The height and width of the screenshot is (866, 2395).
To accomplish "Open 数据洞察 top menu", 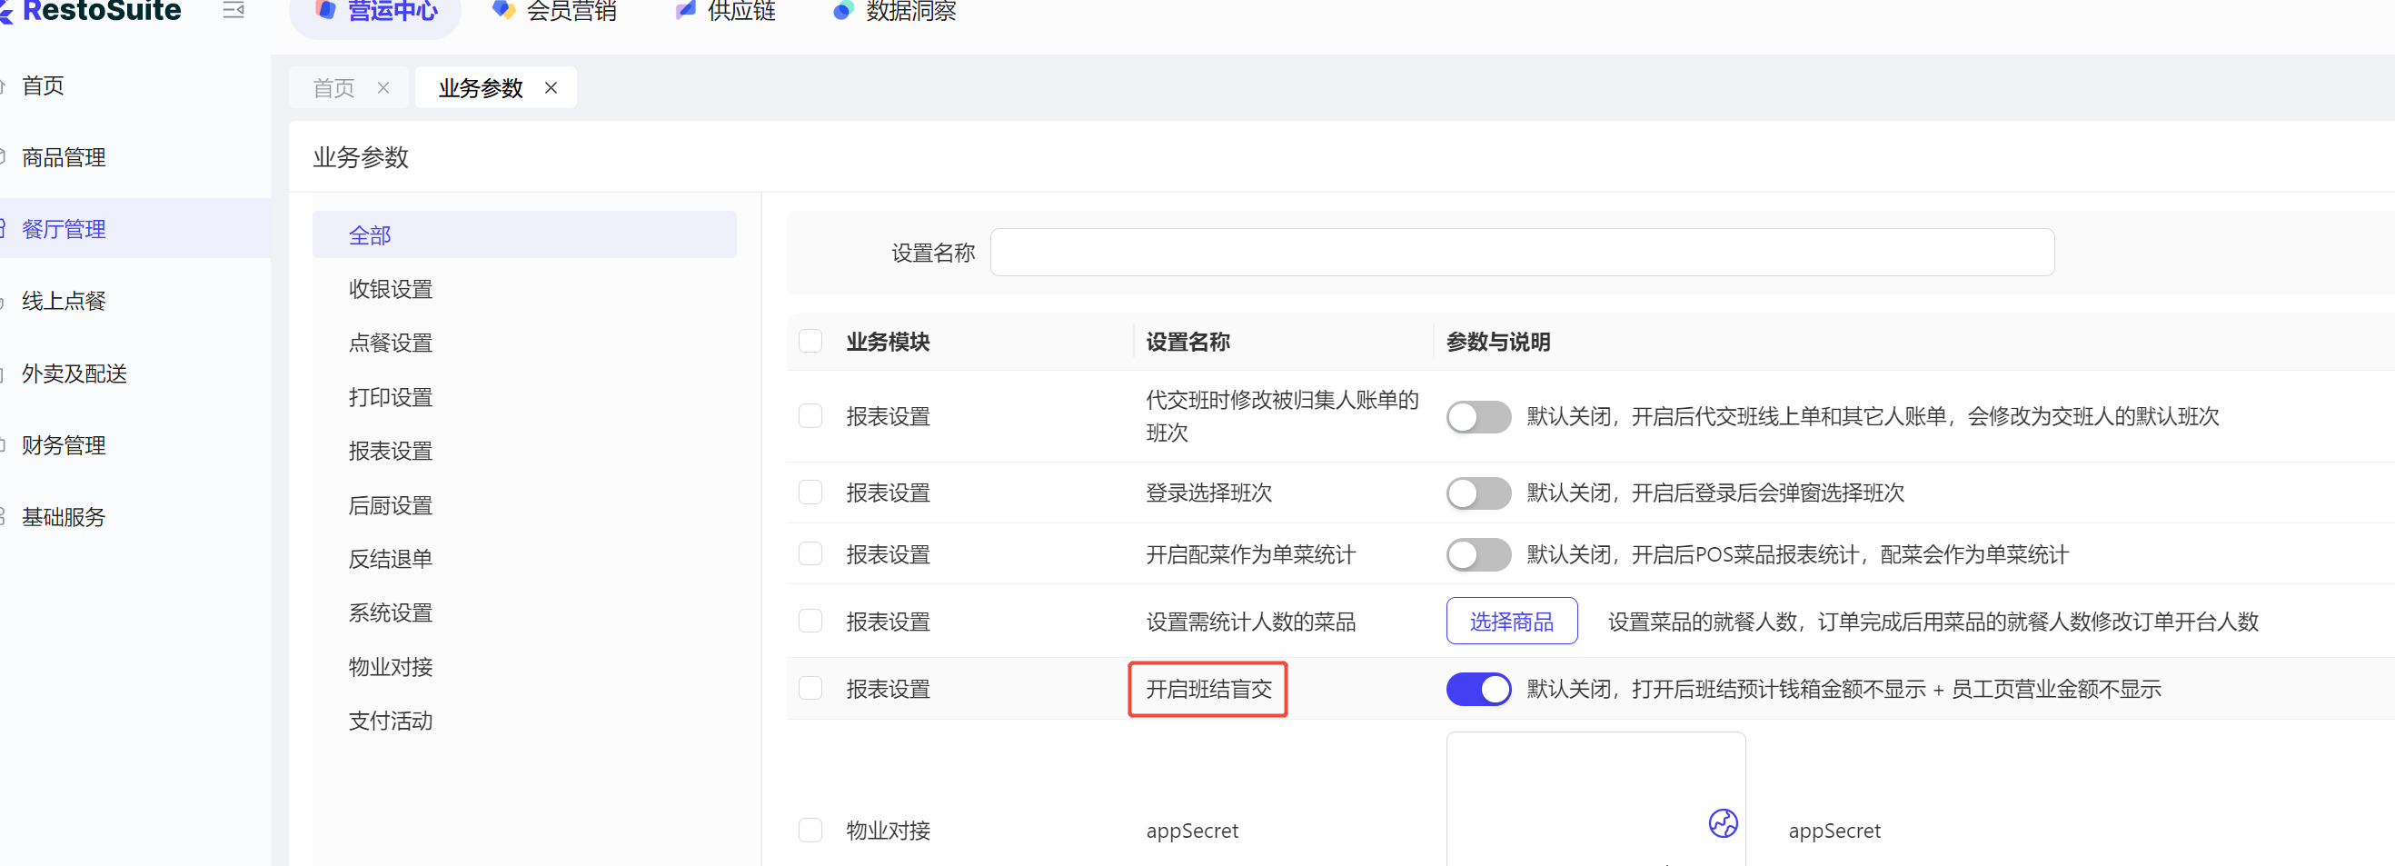I will [x=895, y=11].
